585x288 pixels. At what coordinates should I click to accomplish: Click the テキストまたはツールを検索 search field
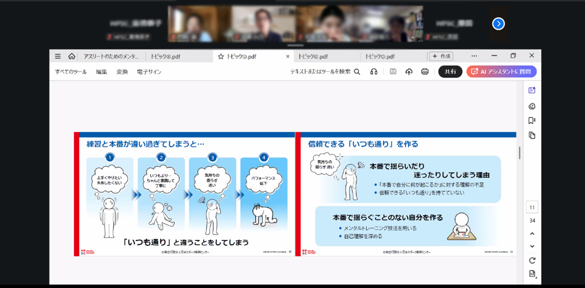click(320, 72)
